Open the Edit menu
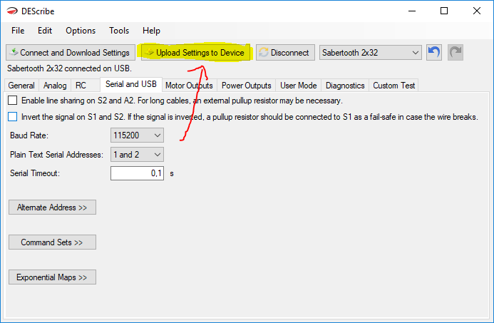The image size is (494, 323). point(45,31)
